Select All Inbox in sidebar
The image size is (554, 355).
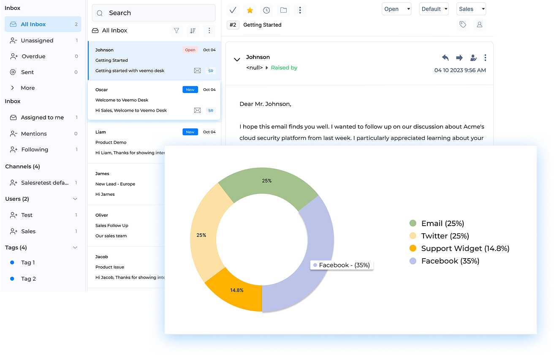pos(43,24)
